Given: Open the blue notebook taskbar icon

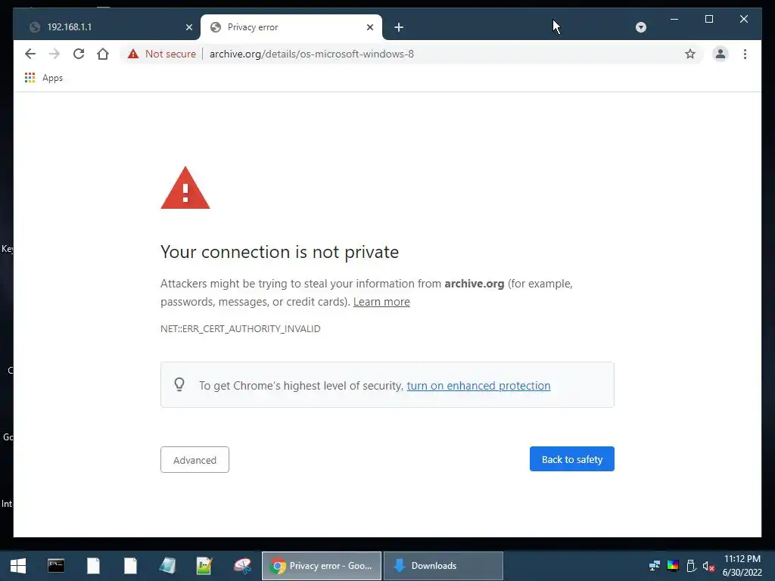Looking at the screenshot, I should coord(167,566).
